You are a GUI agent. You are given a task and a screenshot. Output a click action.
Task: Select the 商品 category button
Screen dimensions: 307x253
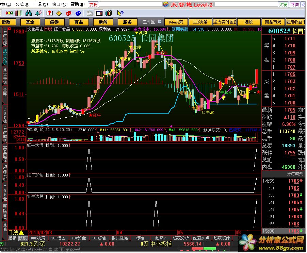[79, 22]
